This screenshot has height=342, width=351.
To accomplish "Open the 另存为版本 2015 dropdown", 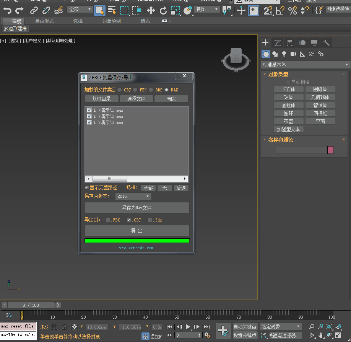I will point(133,196).
